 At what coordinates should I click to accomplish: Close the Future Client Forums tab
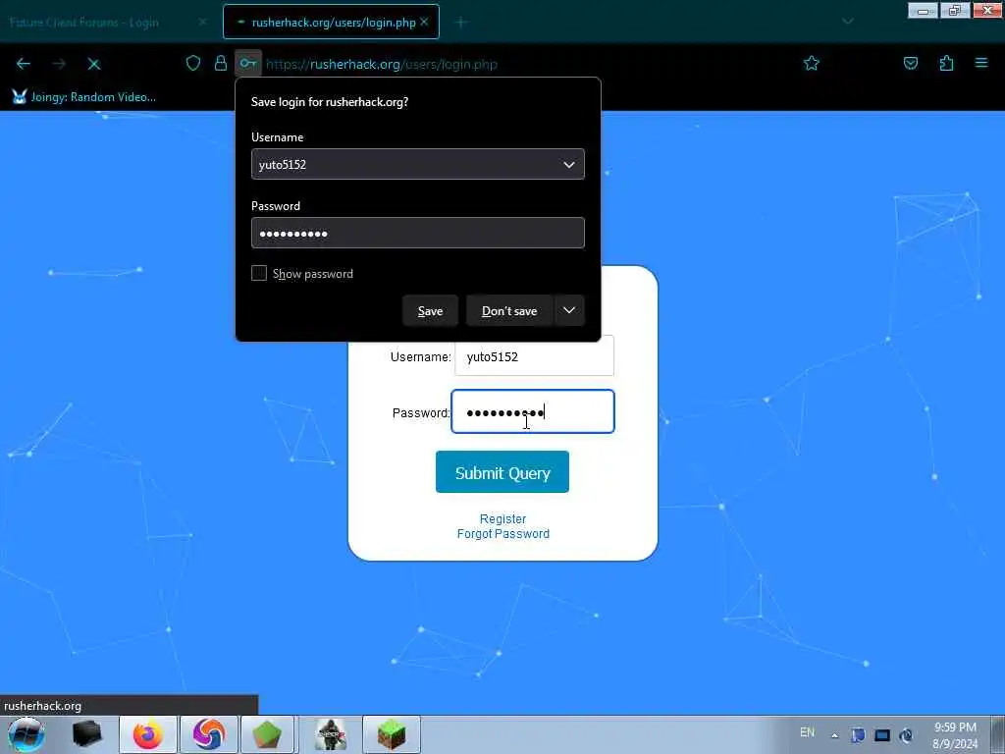[202, 22]
